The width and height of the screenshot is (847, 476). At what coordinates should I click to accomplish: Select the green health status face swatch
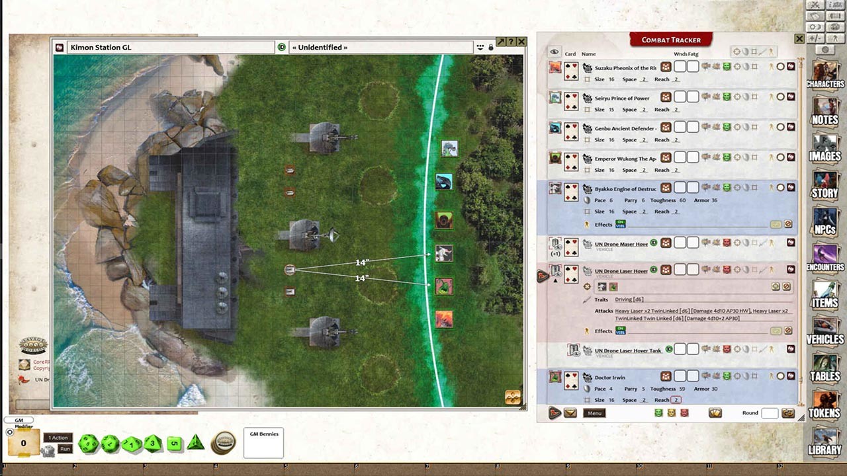coord(658,413)
